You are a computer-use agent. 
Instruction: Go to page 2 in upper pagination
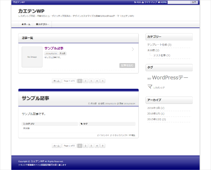click(85, 81)
